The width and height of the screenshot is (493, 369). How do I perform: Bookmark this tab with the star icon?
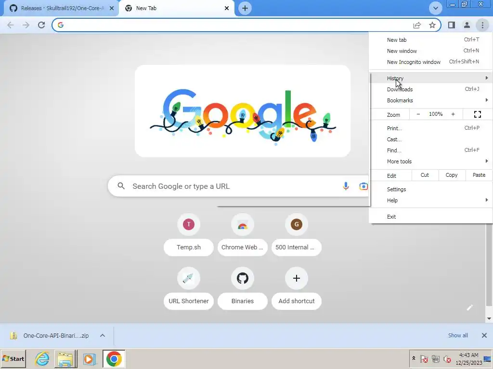[x=432, y=25]
